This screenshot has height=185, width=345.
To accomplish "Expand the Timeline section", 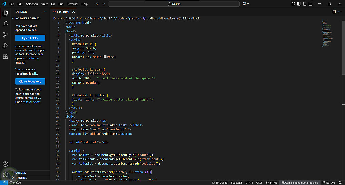I will (x=21, y=178).
